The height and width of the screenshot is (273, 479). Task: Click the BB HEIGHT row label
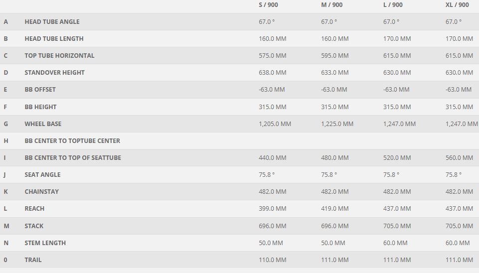(40, 107)
